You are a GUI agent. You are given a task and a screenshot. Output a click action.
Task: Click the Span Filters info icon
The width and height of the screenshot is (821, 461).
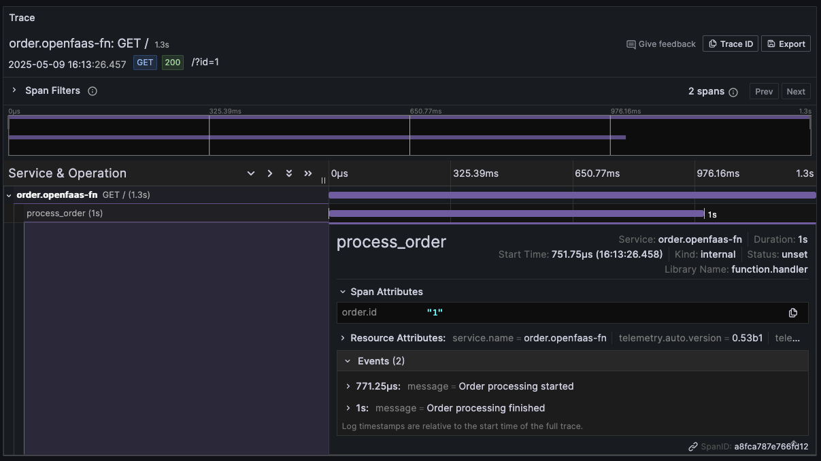coord(93,91)
